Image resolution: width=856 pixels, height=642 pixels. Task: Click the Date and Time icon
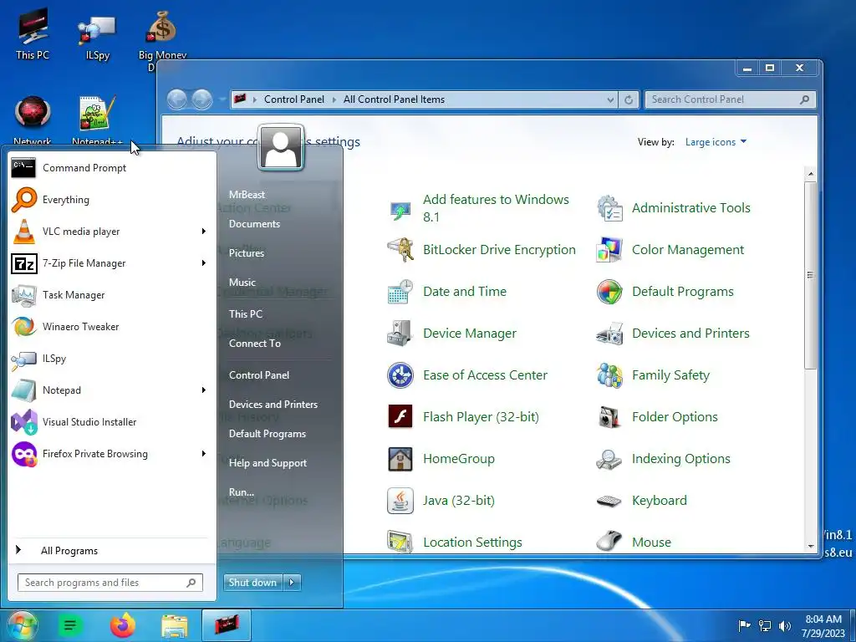[400, 292]
